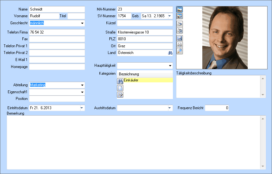This screenshot has height=174, width=272.
Task: Expand the Eigenschaft1 dropdown
Action: pos(82,92)
